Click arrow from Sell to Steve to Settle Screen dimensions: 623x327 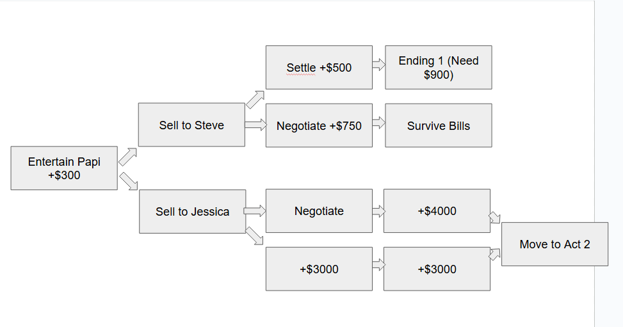(x=255, y=99)
